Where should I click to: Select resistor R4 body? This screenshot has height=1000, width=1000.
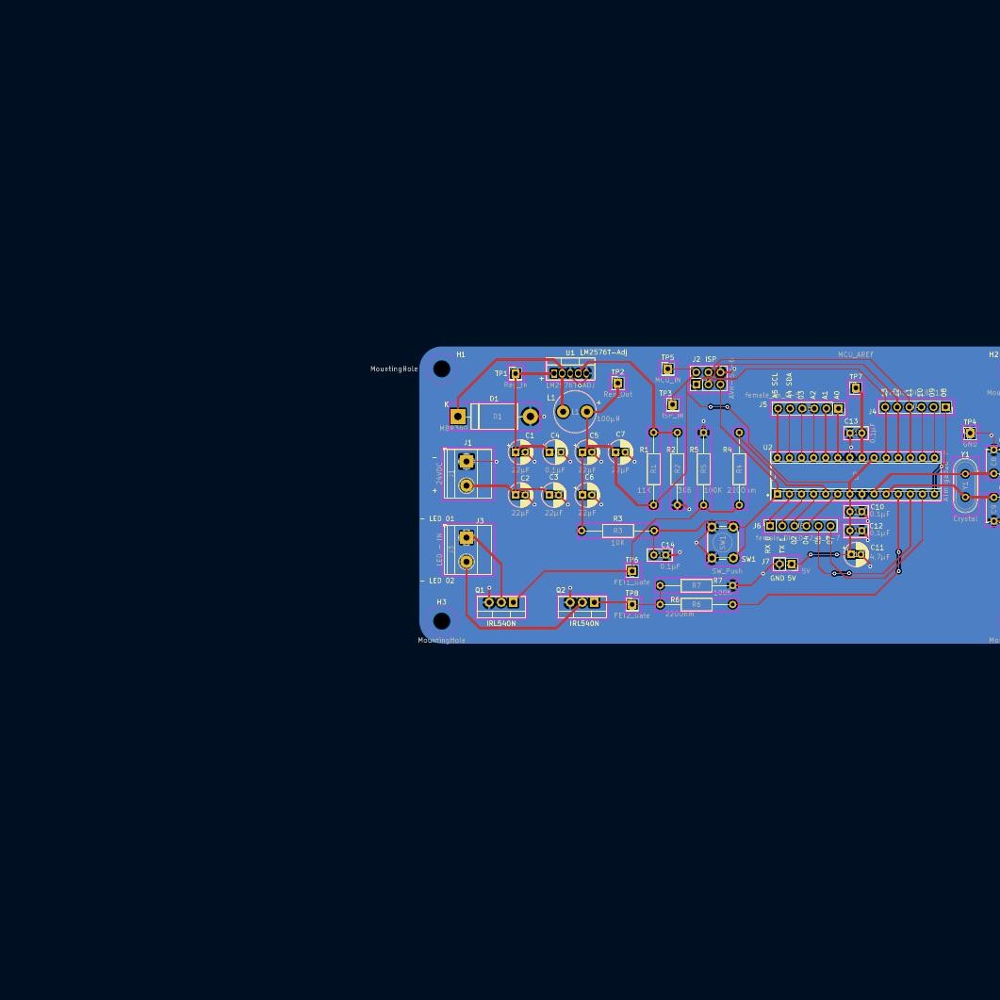point(739,469)
